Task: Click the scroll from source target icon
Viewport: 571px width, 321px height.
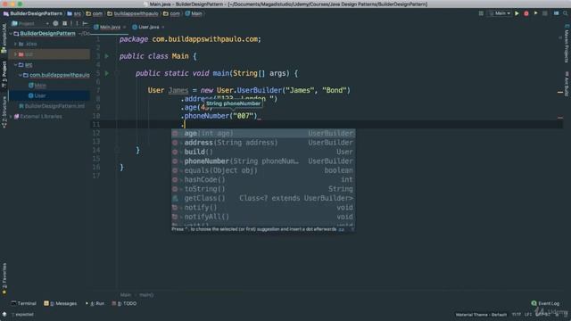Action: [x=55, y=23]
